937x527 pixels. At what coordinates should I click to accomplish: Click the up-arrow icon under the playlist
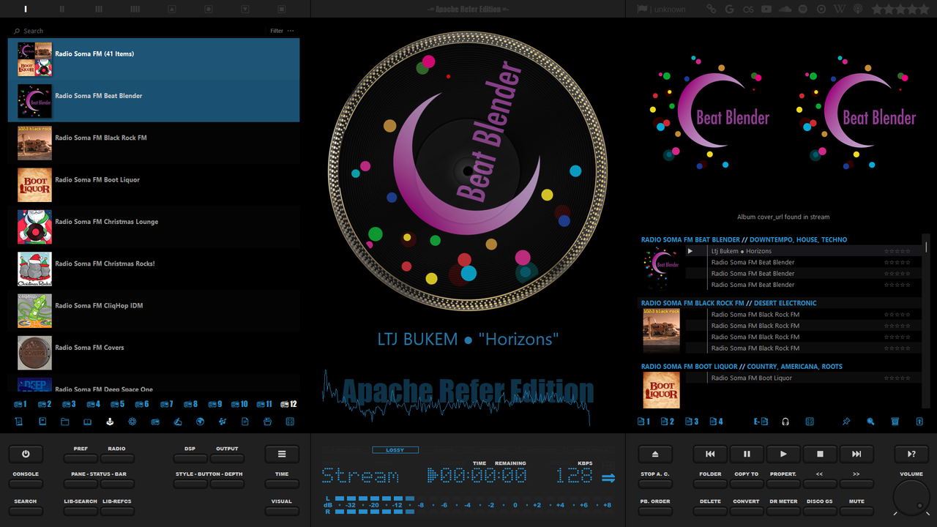click(919, 422)
